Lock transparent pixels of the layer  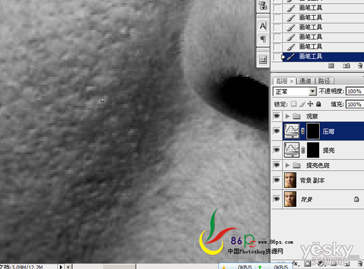pyautogui.click(x=294, y=104)
